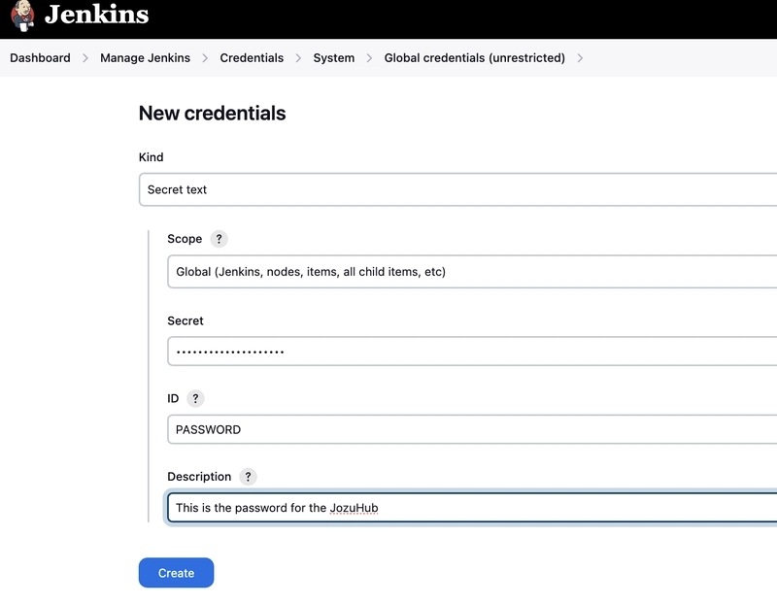
Task: Open Credentials breadcrumb link
Action: [x=252, y=58]
